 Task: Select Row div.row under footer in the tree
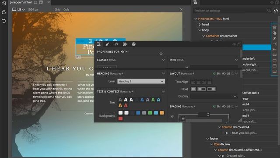[x=222, y=144]
